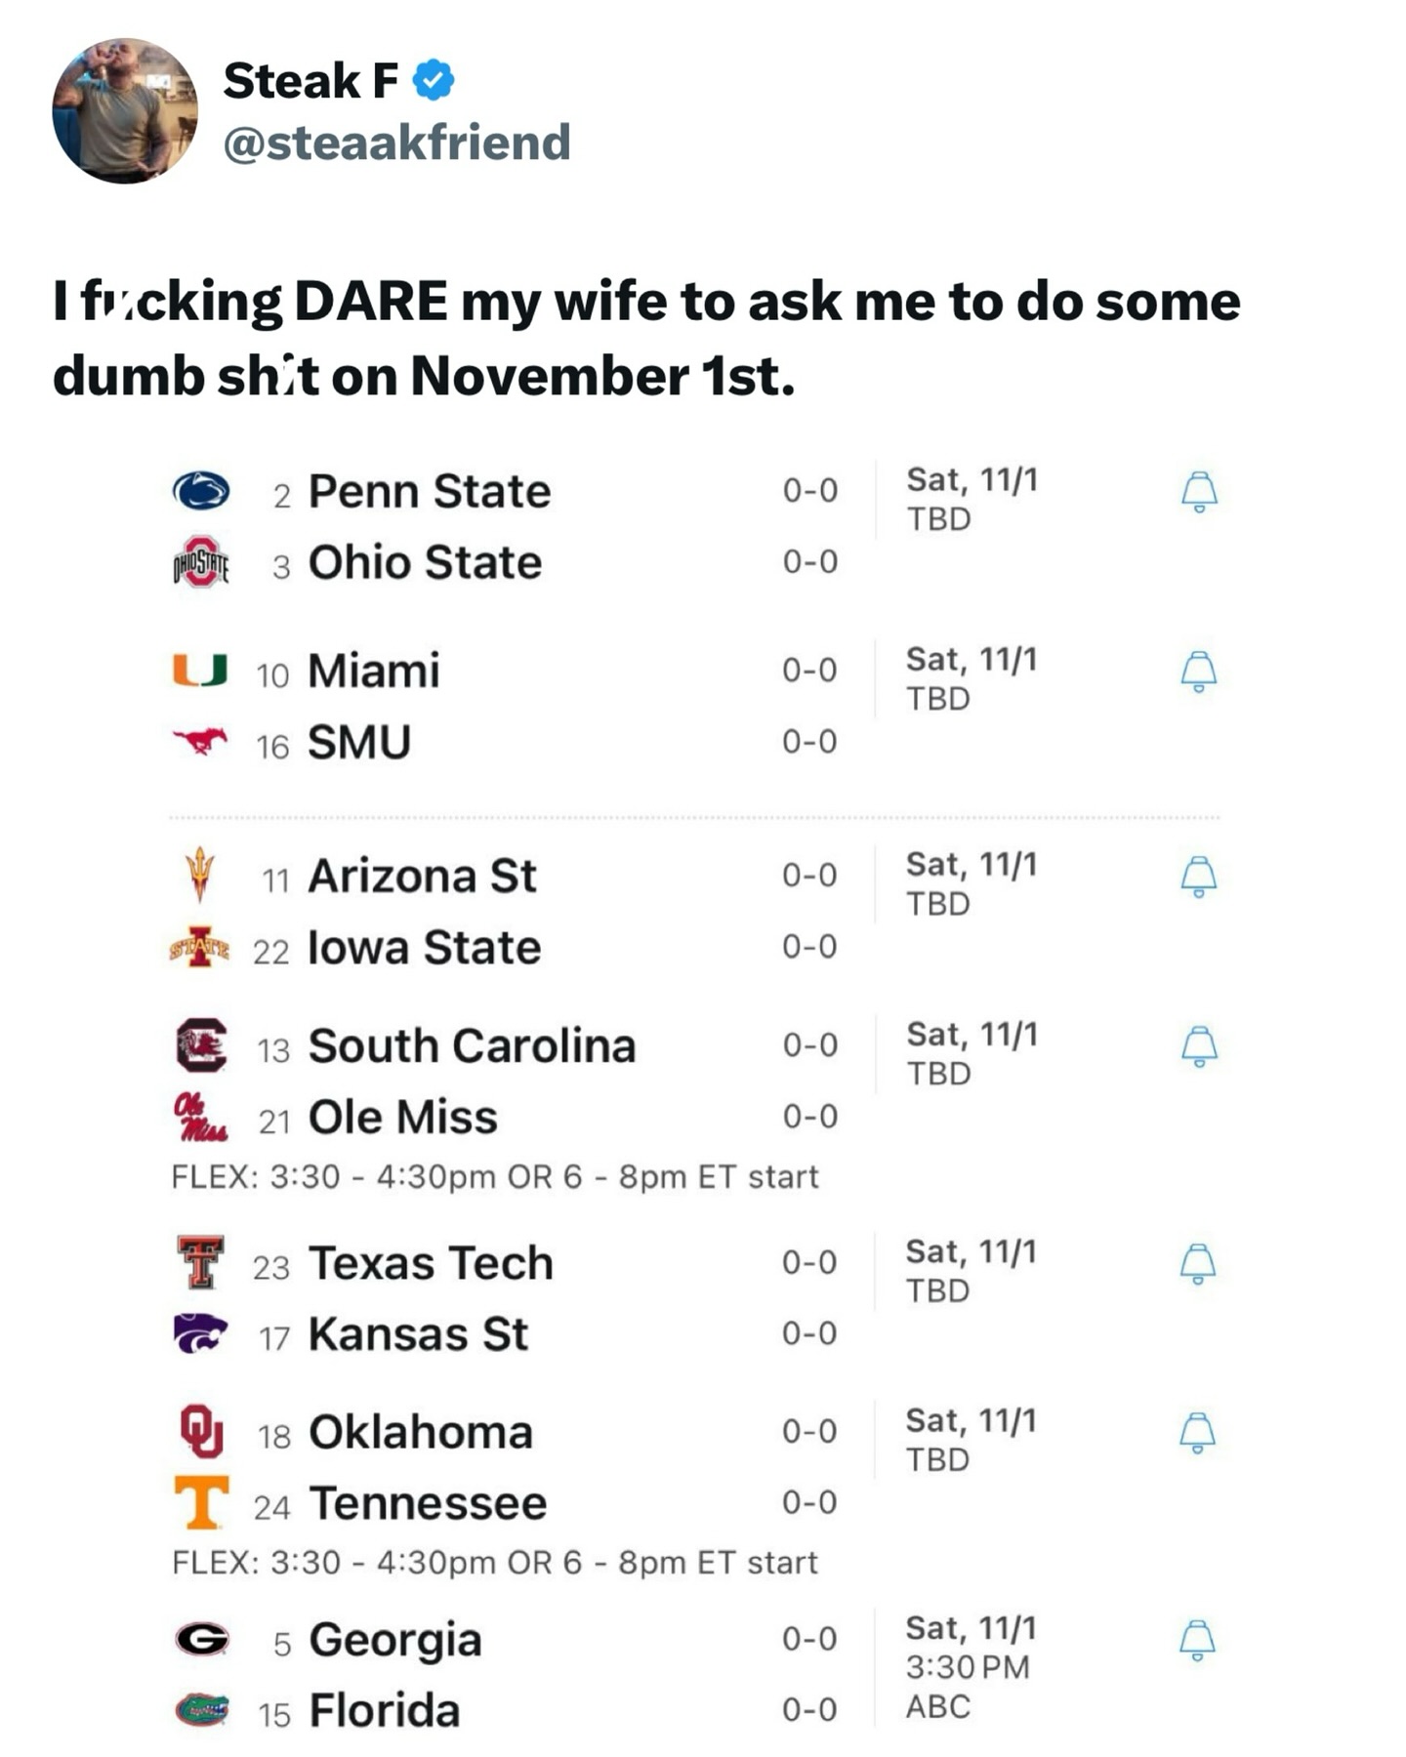Click the Steak F display name
The height and width of the screenshot is (1757, 1406).
tap(310, 80)
